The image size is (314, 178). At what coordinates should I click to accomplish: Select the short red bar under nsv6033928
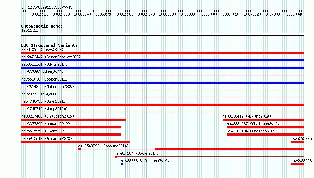[x=297, y=164]
